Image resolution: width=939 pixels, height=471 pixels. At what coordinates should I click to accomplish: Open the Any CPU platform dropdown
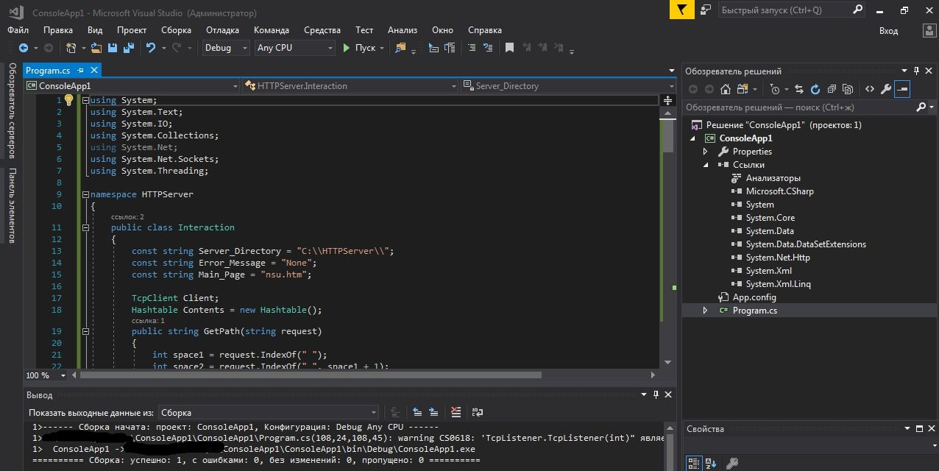tap(294, 48)
